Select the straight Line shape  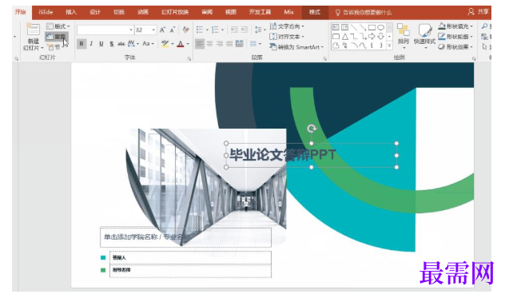click(x=354, y=27)
